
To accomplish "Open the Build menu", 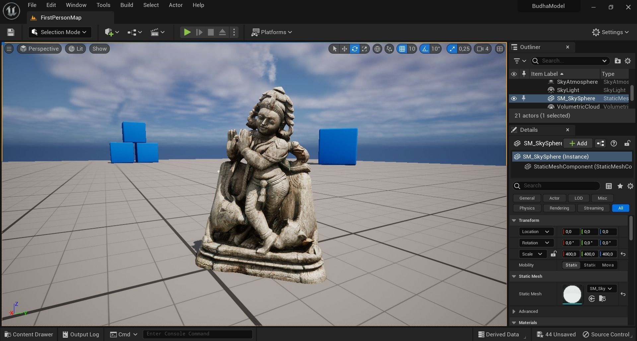I will [x=127, y=5].
